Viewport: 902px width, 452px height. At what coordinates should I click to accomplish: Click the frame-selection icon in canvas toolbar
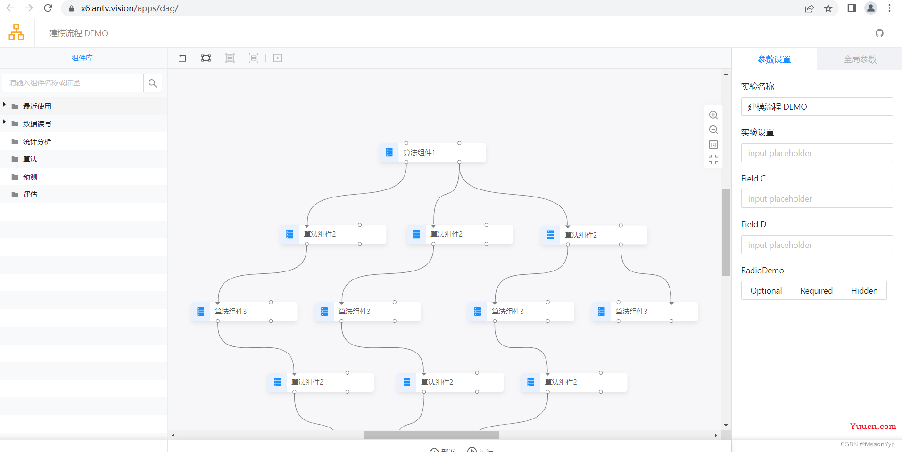206,58
